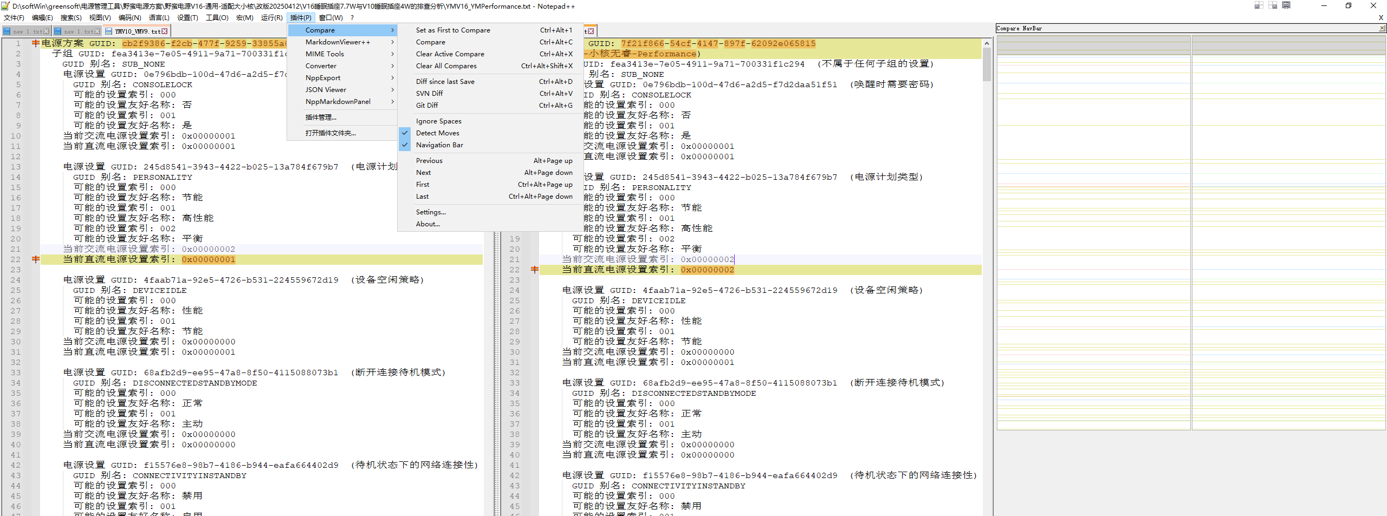Click the scroll-up arrow of the right editor
This screenshot has height=516, width=1387.
(x=987, y=43)
